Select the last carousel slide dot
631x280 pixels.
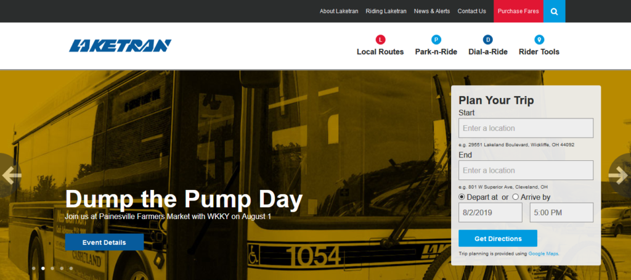pos(71,268)
